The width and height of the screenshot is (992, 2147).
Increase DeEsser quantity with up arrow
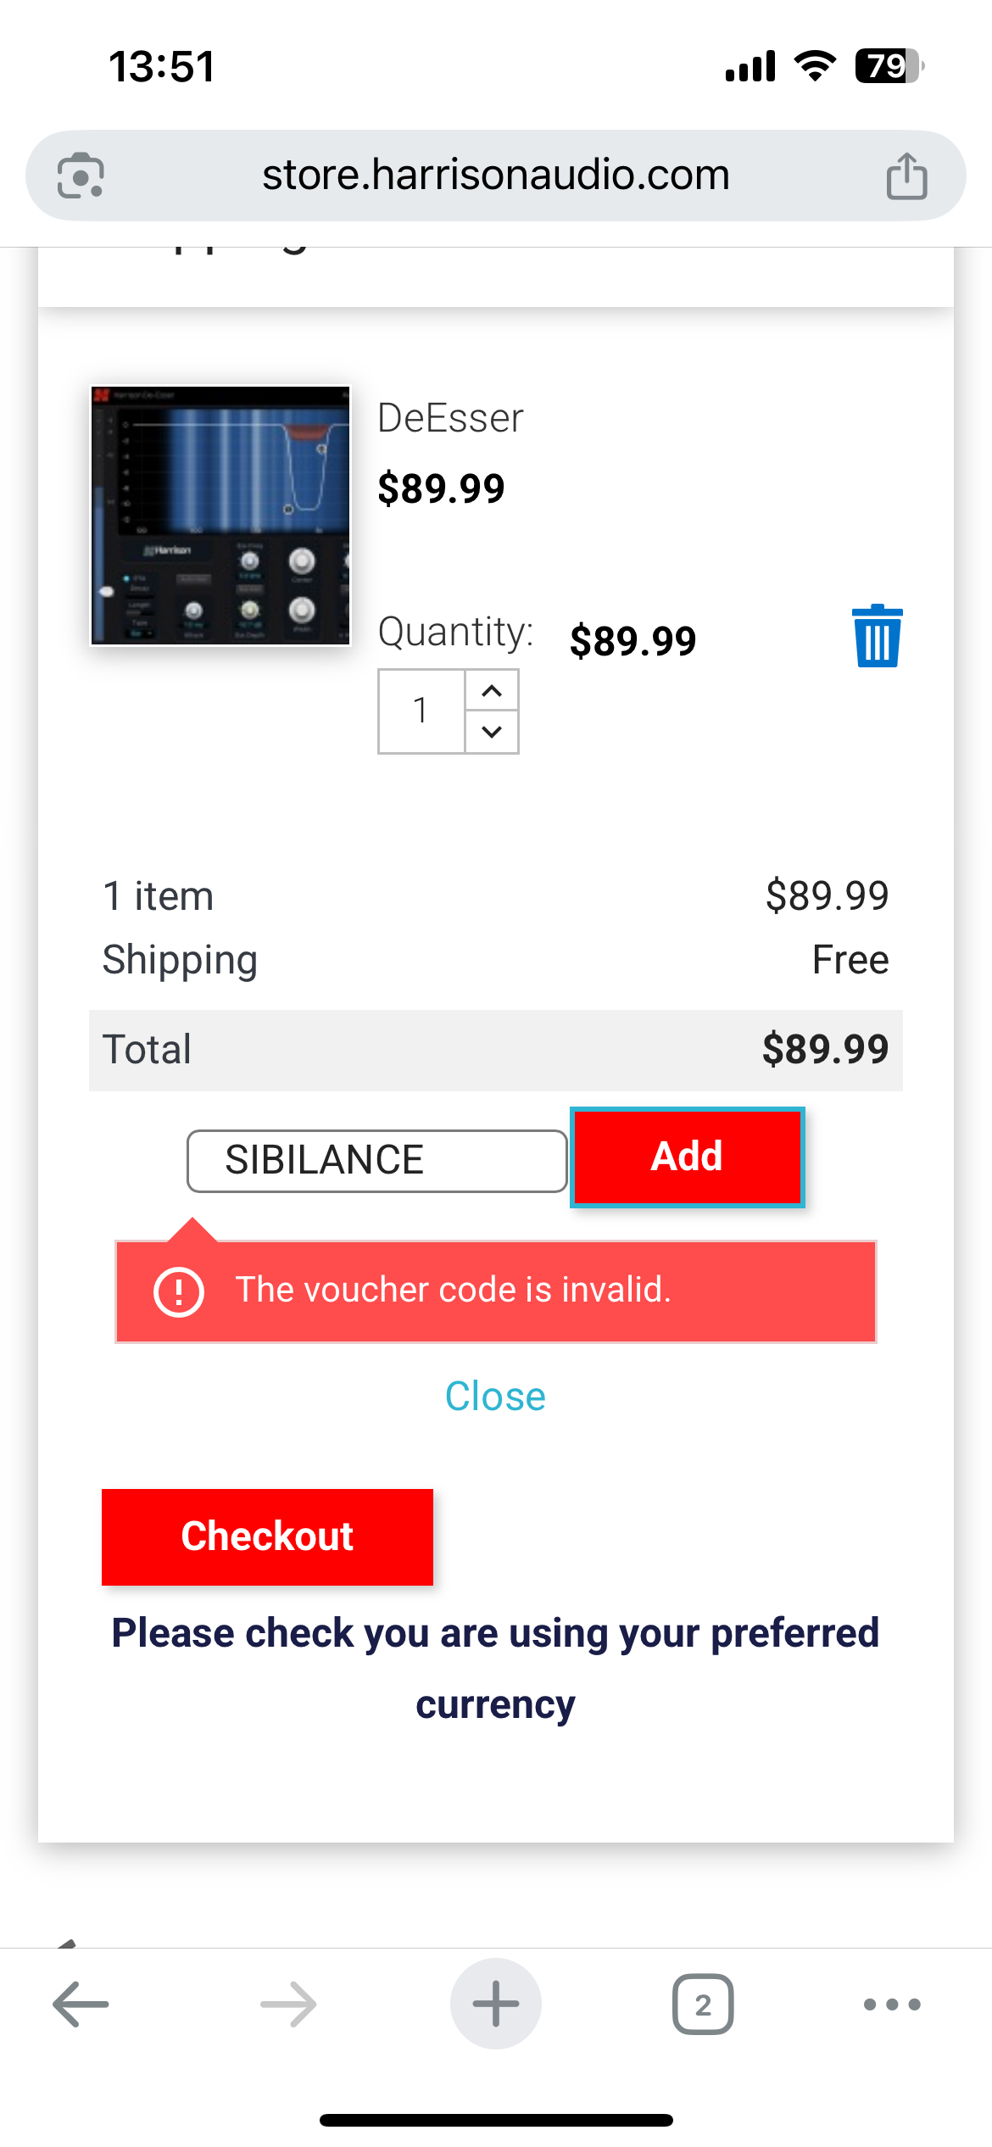tap(492, 691)
